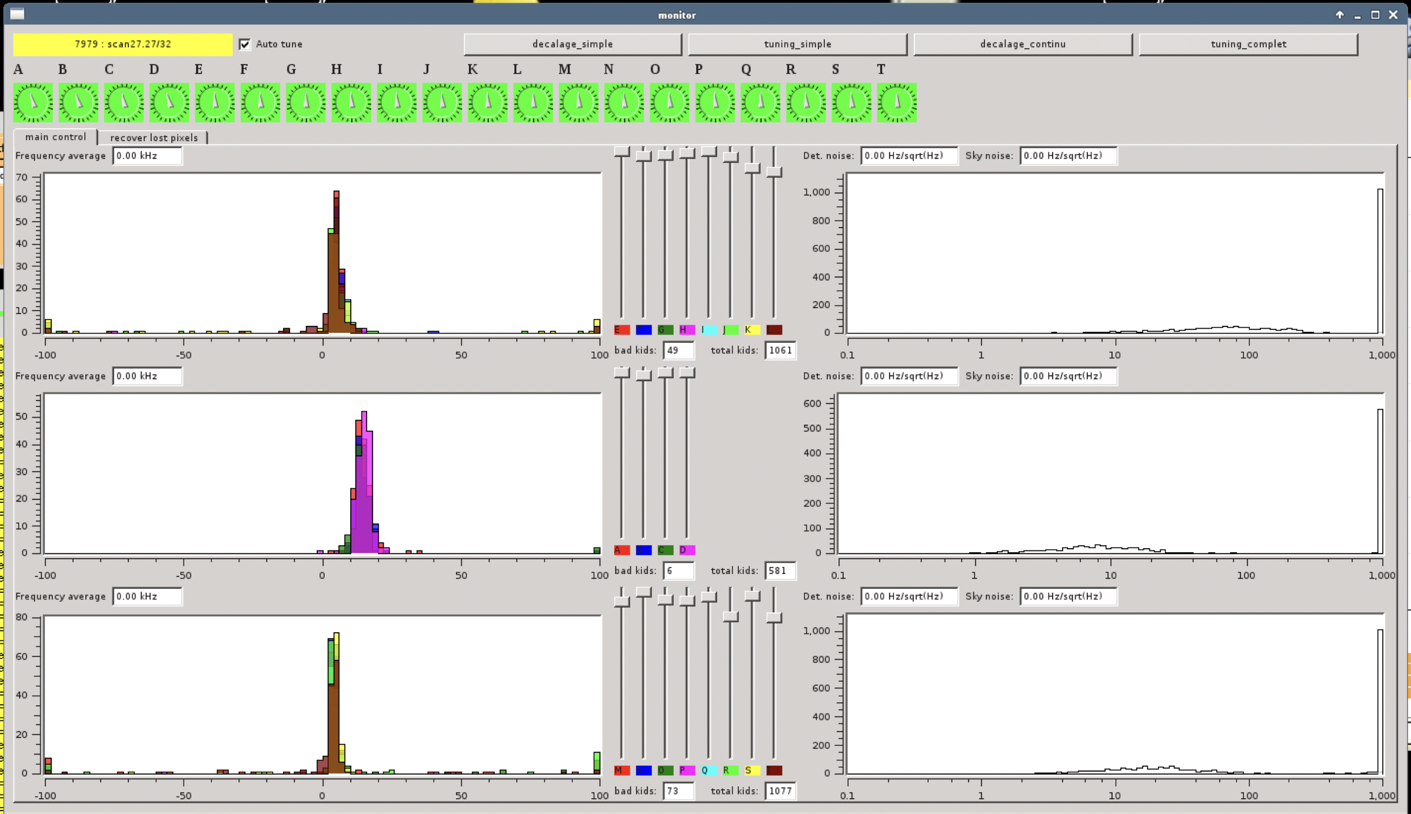The image size is (1411, 814).
Task: Click the dial gauge under letter P
Action: (x=714, y=102)
